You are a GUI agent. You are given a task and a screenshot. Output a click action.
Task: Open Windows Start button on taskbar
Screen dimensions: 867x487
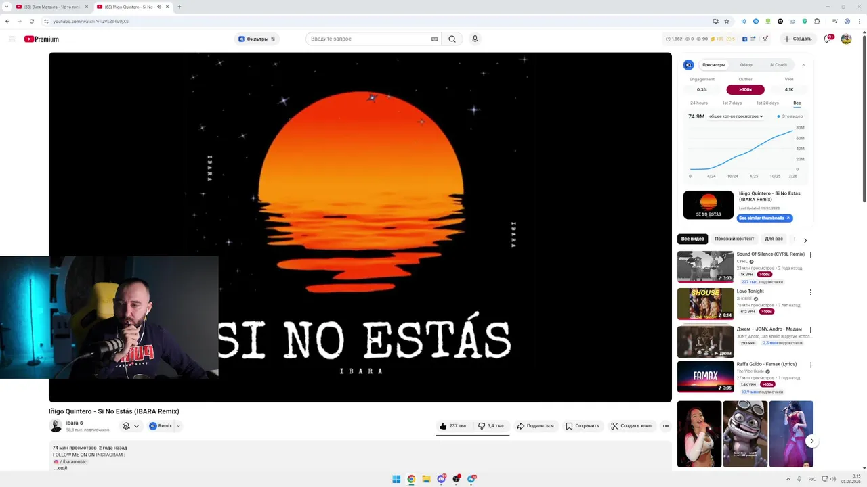tap(396, 479)
